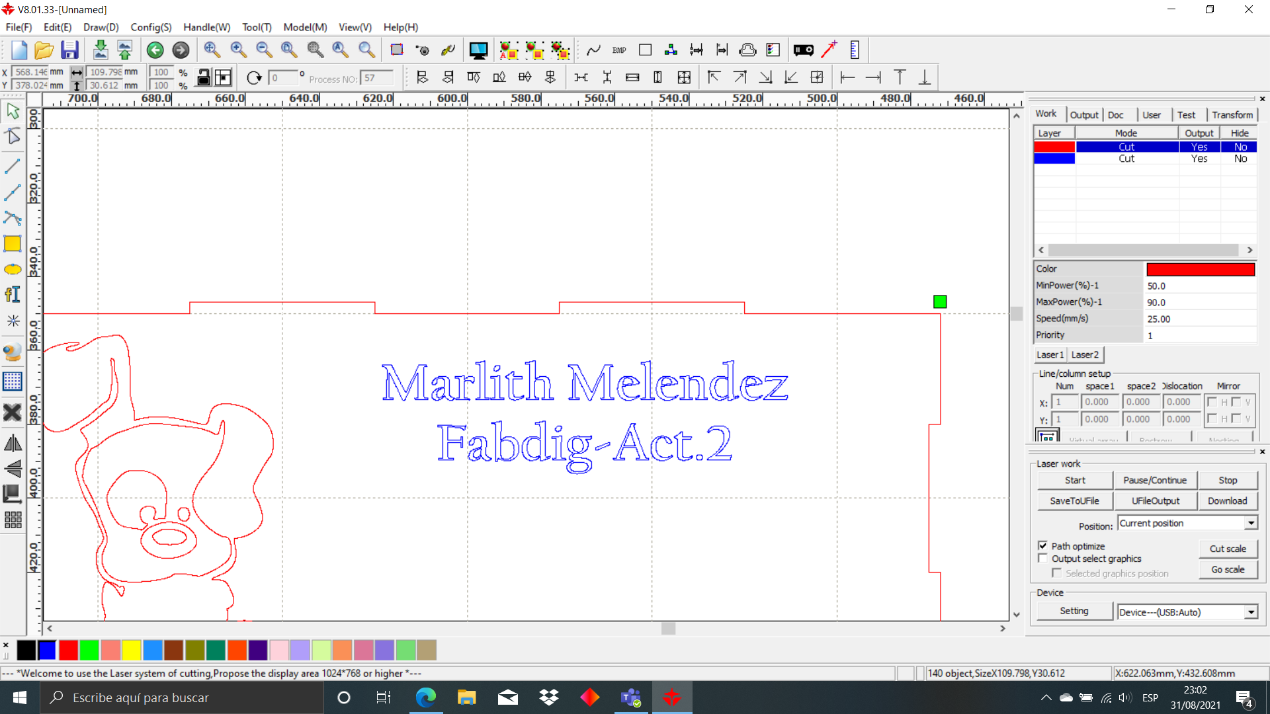The width and height of the screenshot is (1270, 714).
Task: Enable Output select graphics checkbox
Action: (1043, 559)
